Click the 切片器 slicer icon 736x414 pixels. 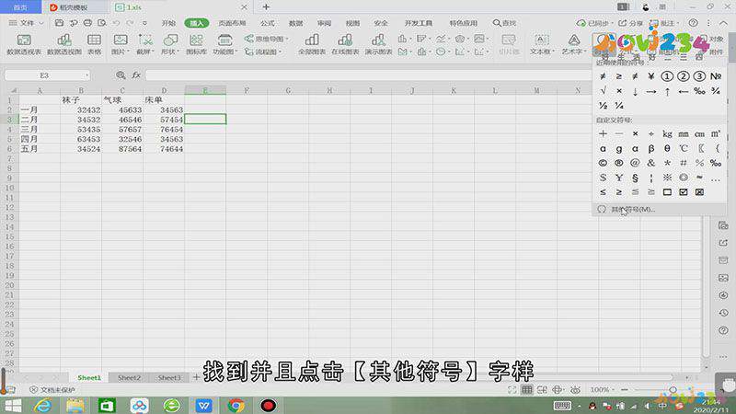point(509,44)
